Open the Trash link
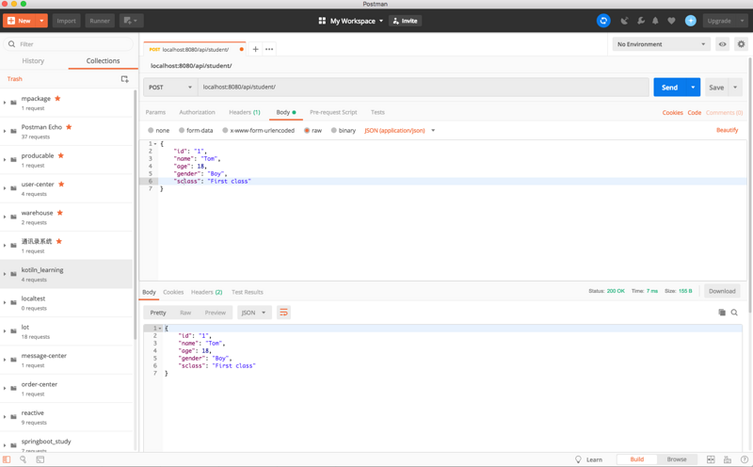This screenshot has width=753, height=467. [14, 79]
